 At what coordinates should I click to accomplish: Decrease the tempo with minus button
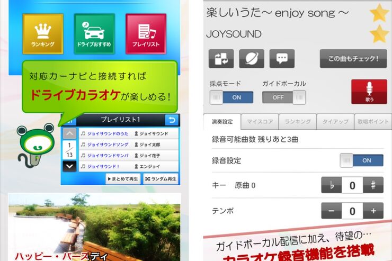pos(332,211)
